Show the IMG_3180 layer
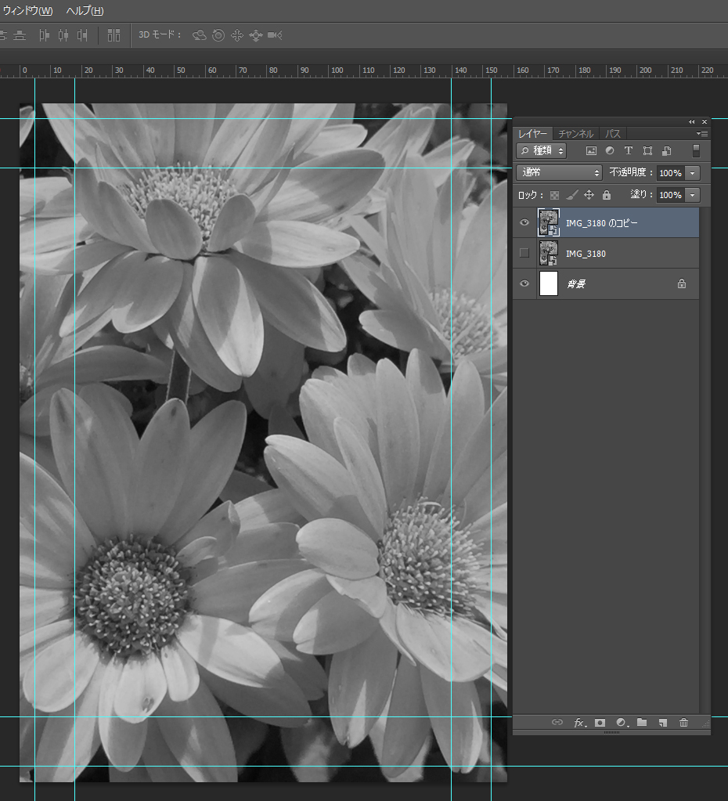728x801 pixels. 524,253
